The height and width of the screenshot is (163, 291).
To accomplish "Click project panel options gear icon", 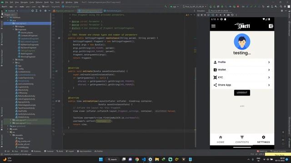I will pos(45,11).
